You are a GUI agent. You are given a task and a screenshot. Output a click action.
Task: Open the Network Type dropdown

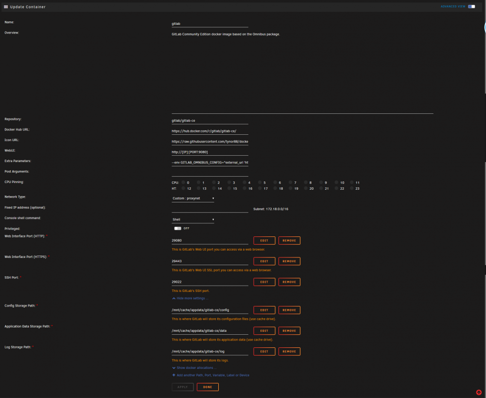pyautogui.click(x=193, y=199)
